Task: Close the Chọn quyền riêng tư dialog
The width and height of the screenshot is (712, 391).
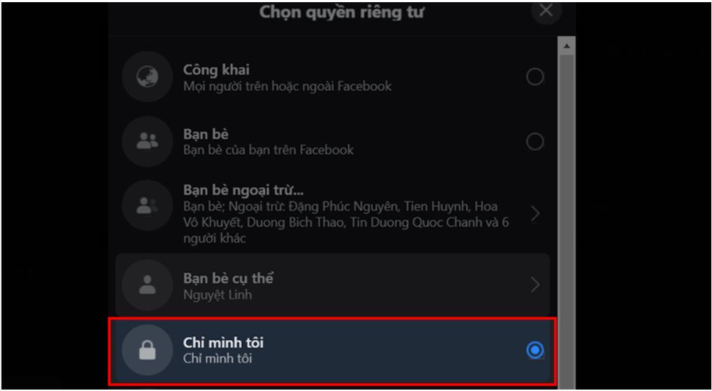Action: click(546, 10)
